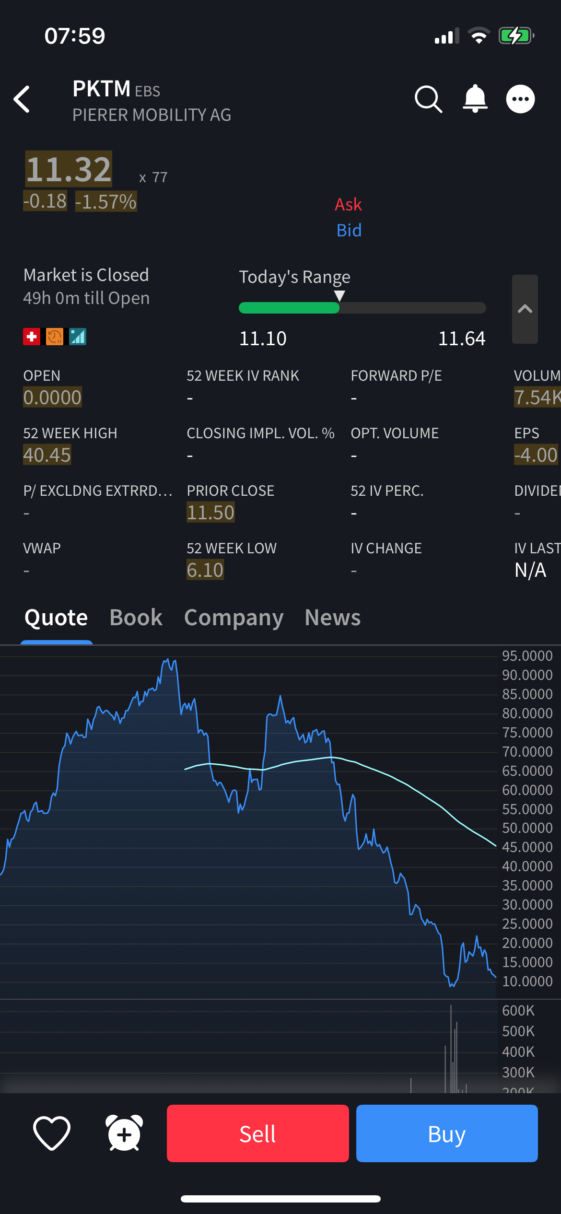Tap the PKTM ticker symbol
The width and height of the screenshot is (561, 1214).
(x=101, y=89)
